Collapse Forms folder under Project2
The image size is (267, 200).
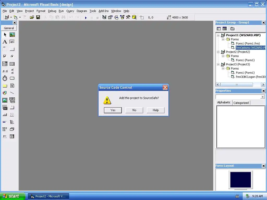tap(223, 56)
